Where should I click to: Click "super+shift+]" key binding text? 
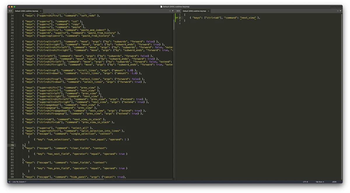point(48,91)
